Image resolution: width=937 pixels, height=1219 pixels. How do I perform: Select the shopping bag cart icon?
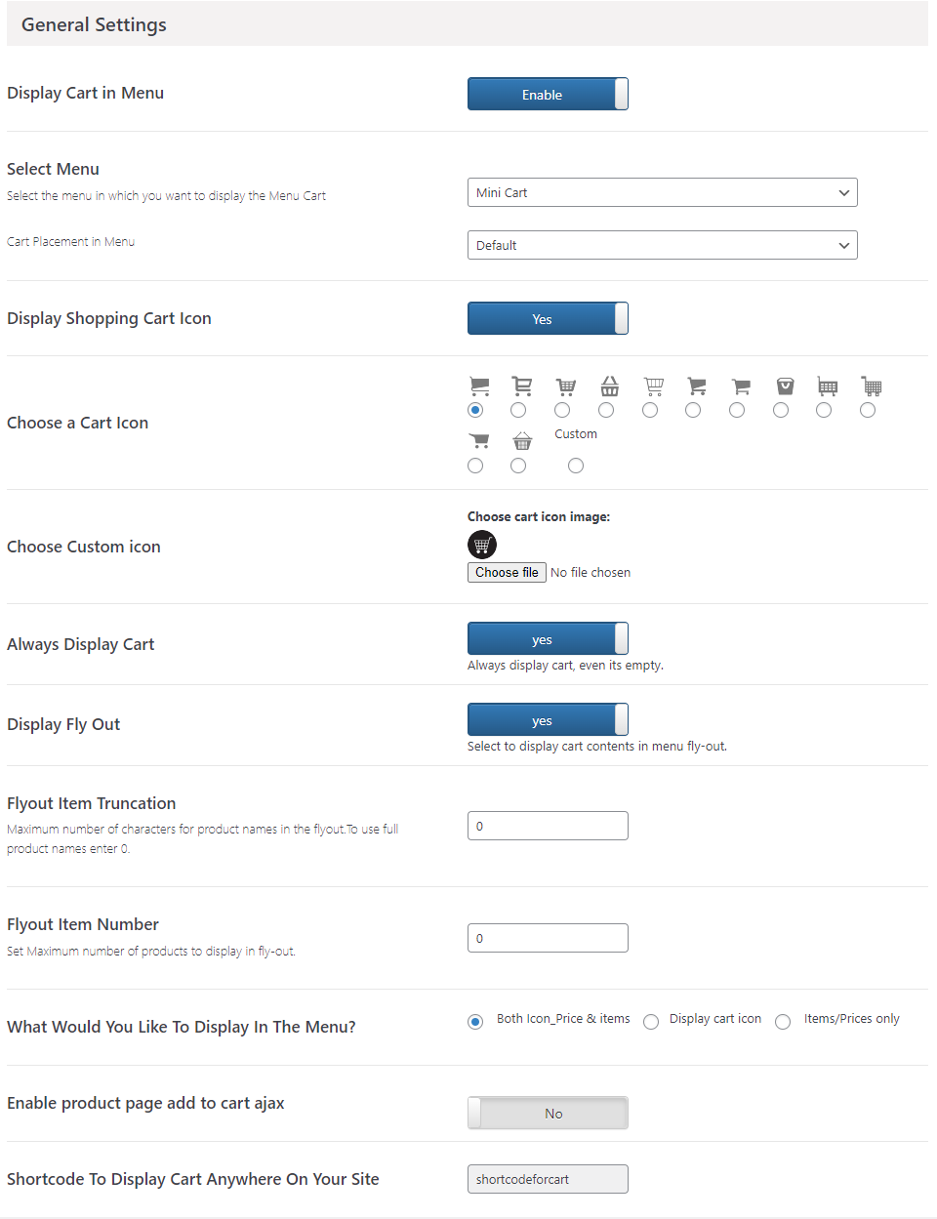pos(781,410)
